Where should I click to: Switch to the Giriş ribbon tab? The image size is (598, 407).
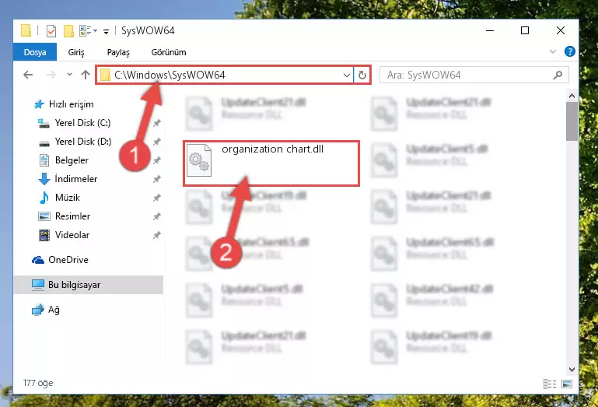(x=76, y=52)
